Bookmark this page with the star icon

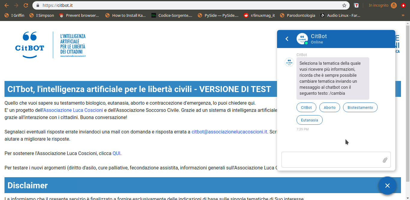[344, 5]
